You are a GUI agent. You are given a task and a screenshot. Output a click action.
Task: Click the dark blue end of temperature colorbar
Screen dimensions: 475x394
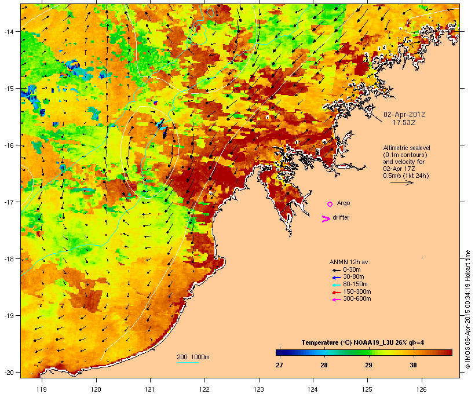[279, 352]
